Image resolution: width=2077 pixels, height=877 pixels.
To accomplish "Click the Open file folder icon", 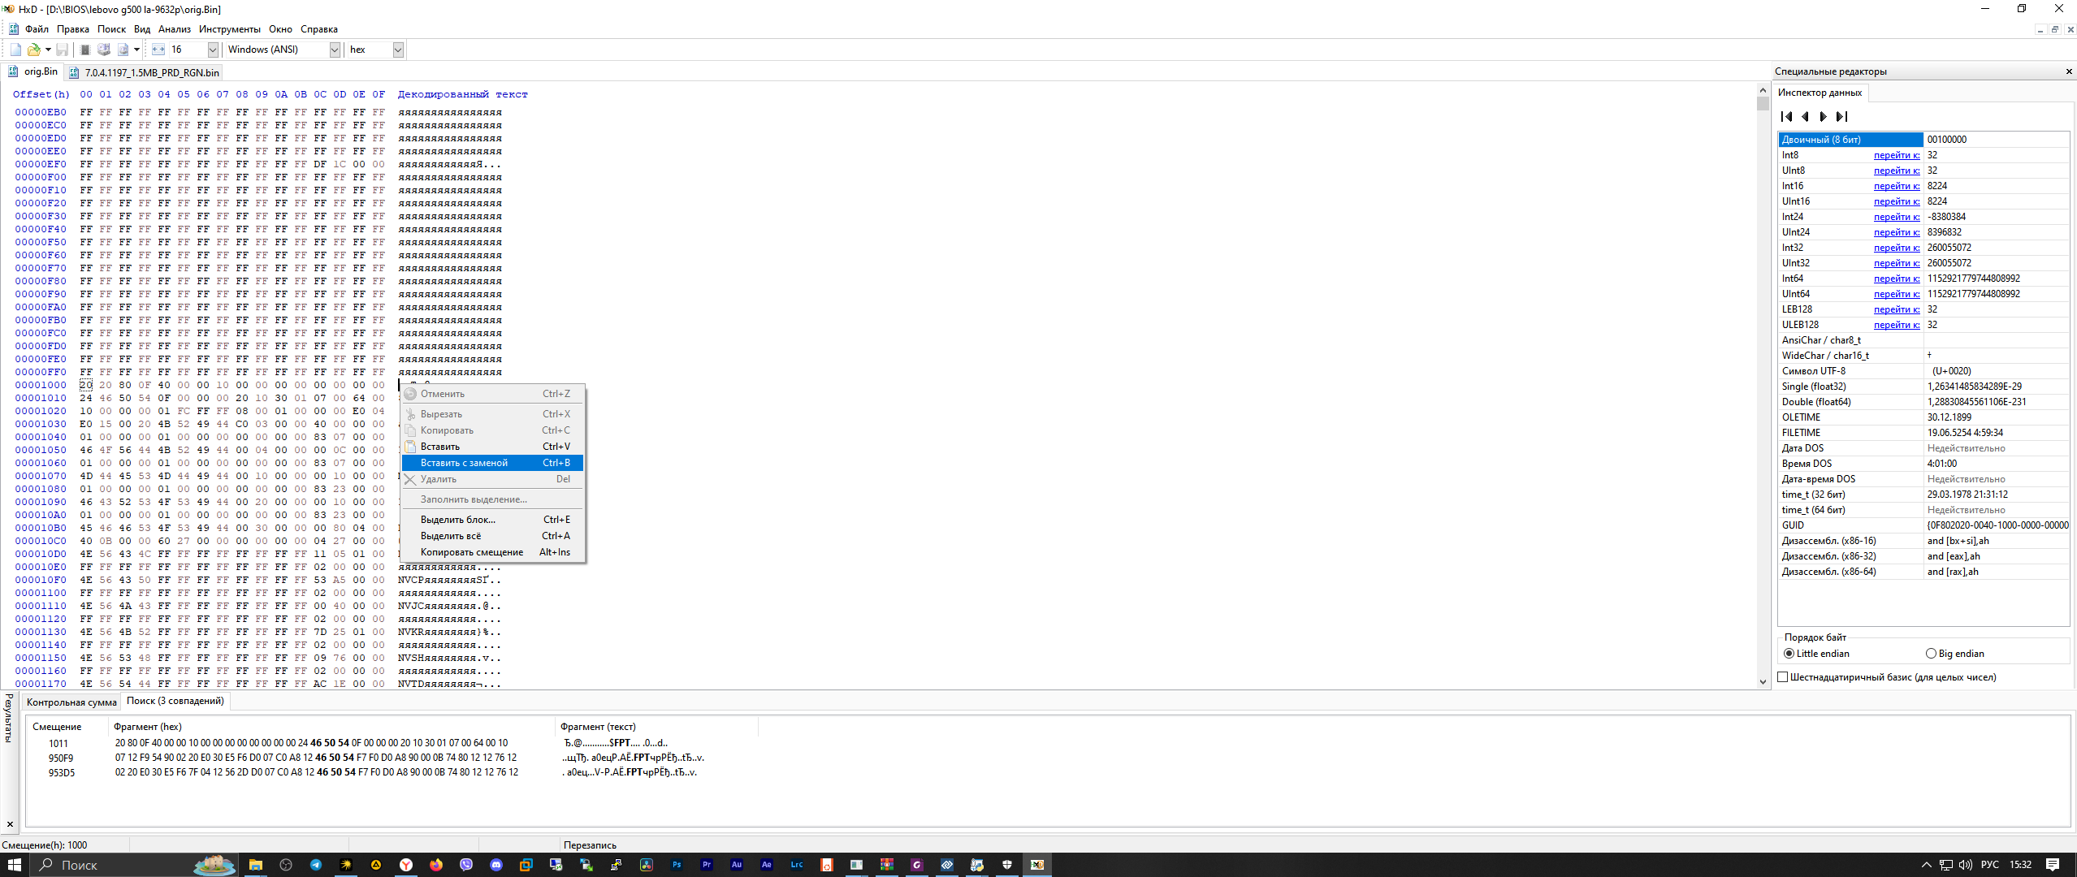I will coord(33,50).
